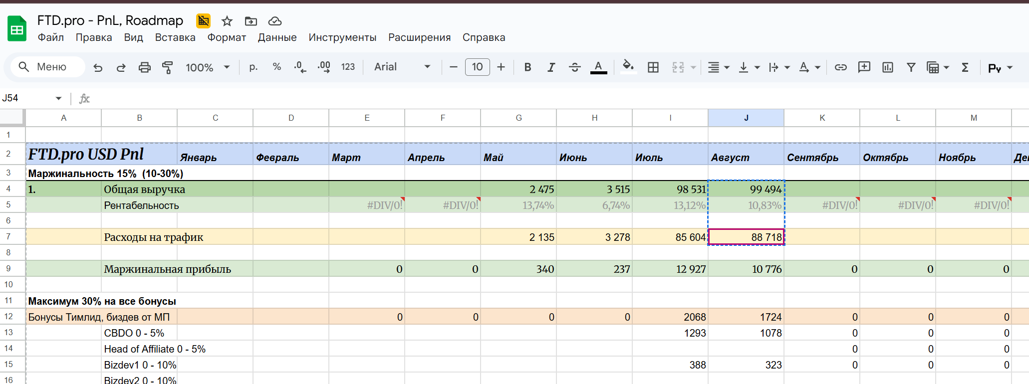Create a filter

(911, 67)
